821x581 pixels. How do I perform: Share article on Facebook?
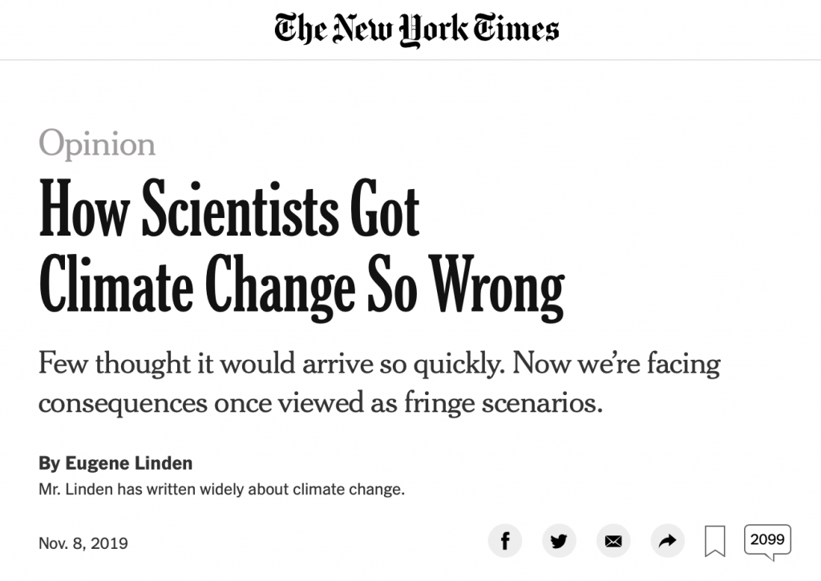coord(505,541)
